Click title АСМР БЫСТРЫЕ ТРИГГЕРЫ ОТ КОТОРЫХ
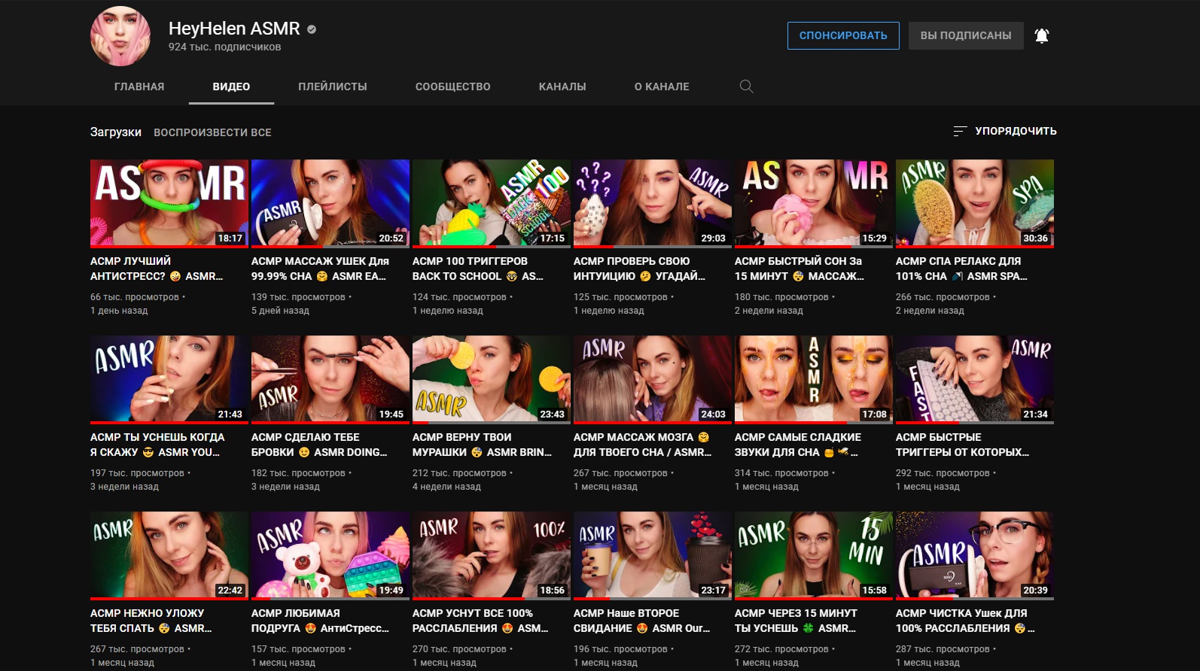 coord(962,445)
